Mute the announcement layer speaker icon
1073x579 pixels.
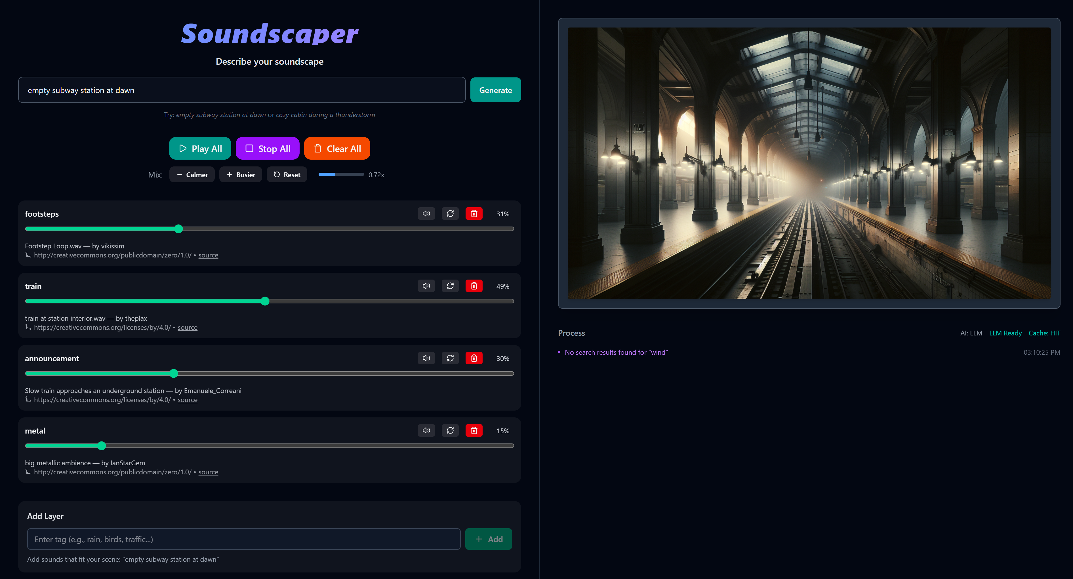tap(426, 358)
